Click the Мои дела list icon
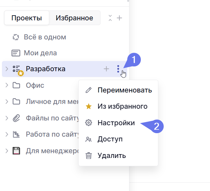The height and width of the screenshot is (191, 210). pos(16,53)
